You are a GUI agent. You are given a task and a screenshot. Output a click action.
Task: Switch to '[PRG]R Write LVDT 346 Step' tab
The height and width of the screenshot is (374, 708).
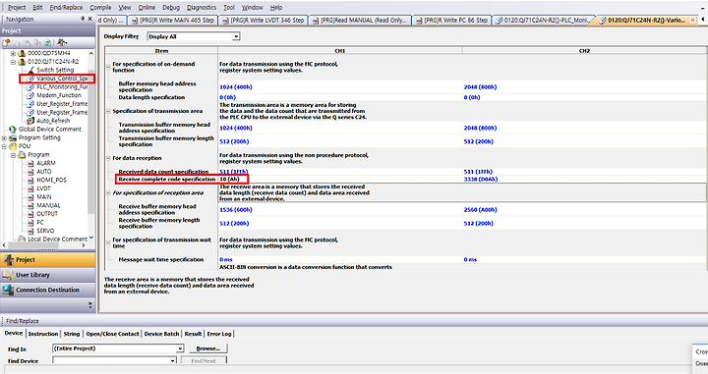(x=263, y=21)
